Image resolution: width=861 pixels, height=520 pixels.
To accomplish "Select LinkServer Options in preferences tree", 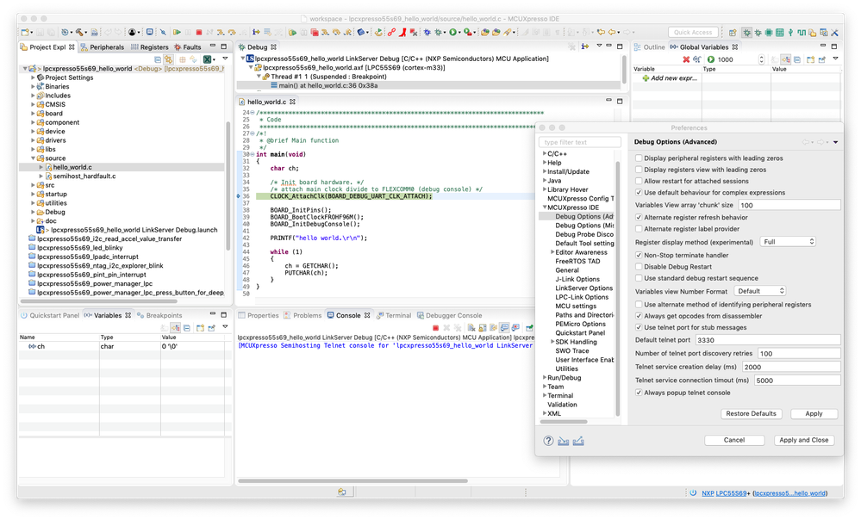I will pyautogui.click(x=583, y=288).
